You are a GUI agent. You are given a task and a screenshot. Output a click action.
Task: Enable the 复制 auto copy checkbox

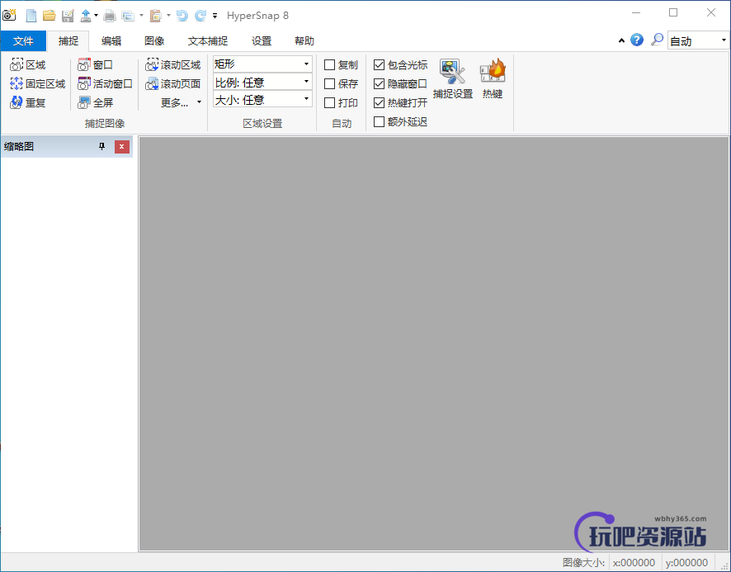329,65
